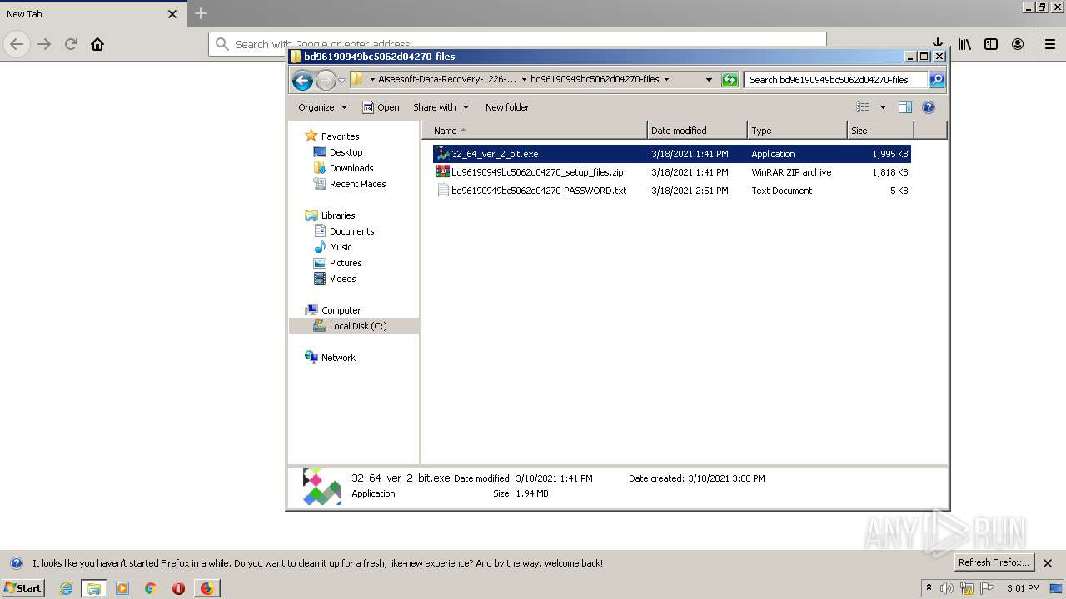Open Chrome from the taskbar
Image resolution: width=1066 pixels, height=599 pixels.
point(151,588)
